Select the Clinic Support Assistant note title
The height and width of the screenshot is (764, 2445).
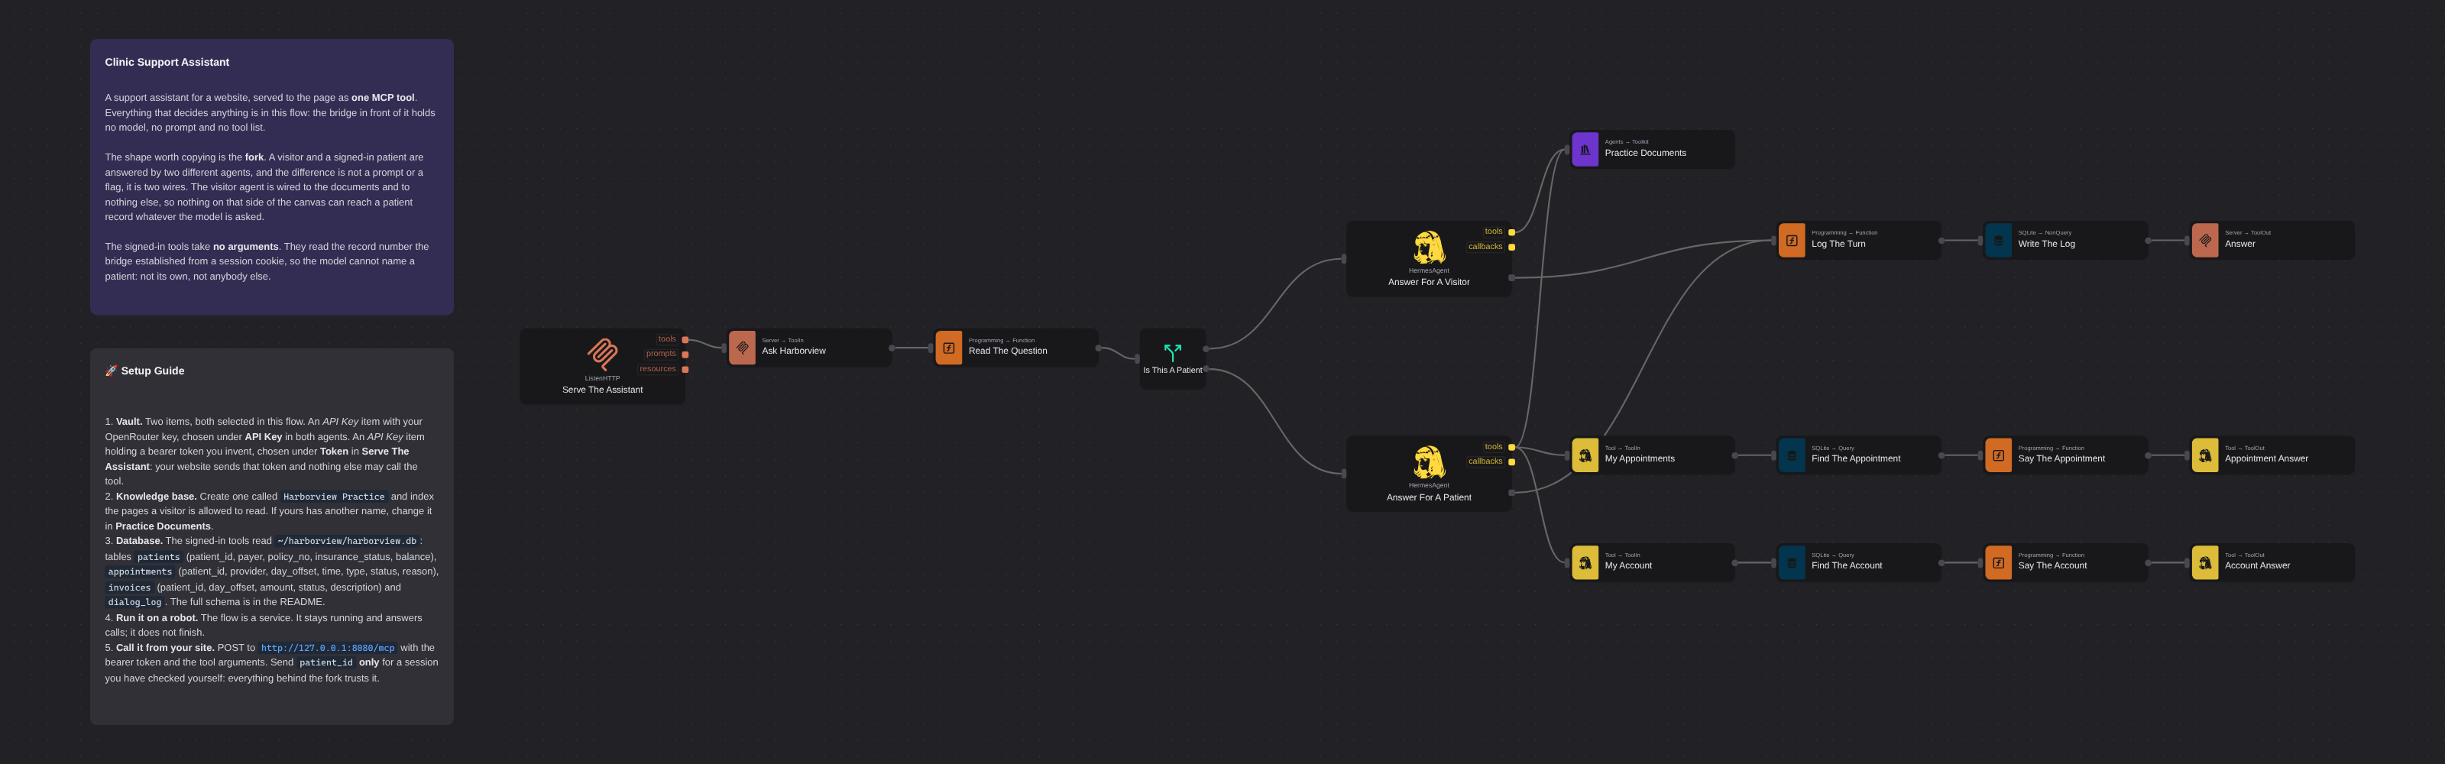[167, 63]
